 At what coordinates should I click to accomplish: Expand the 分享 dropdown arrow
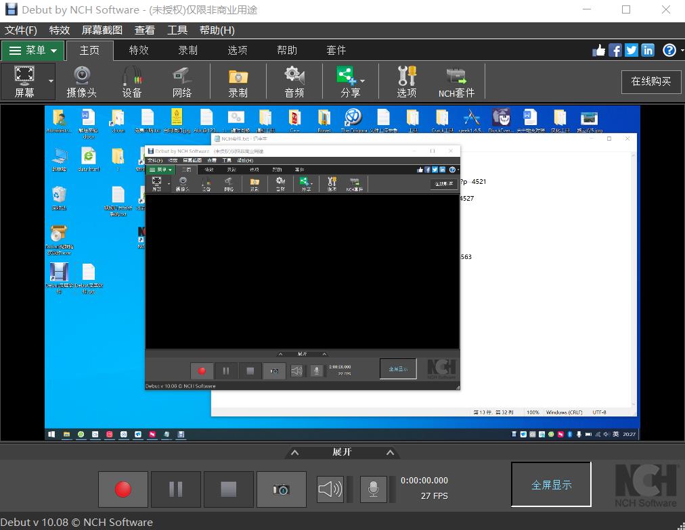[363, 81]
